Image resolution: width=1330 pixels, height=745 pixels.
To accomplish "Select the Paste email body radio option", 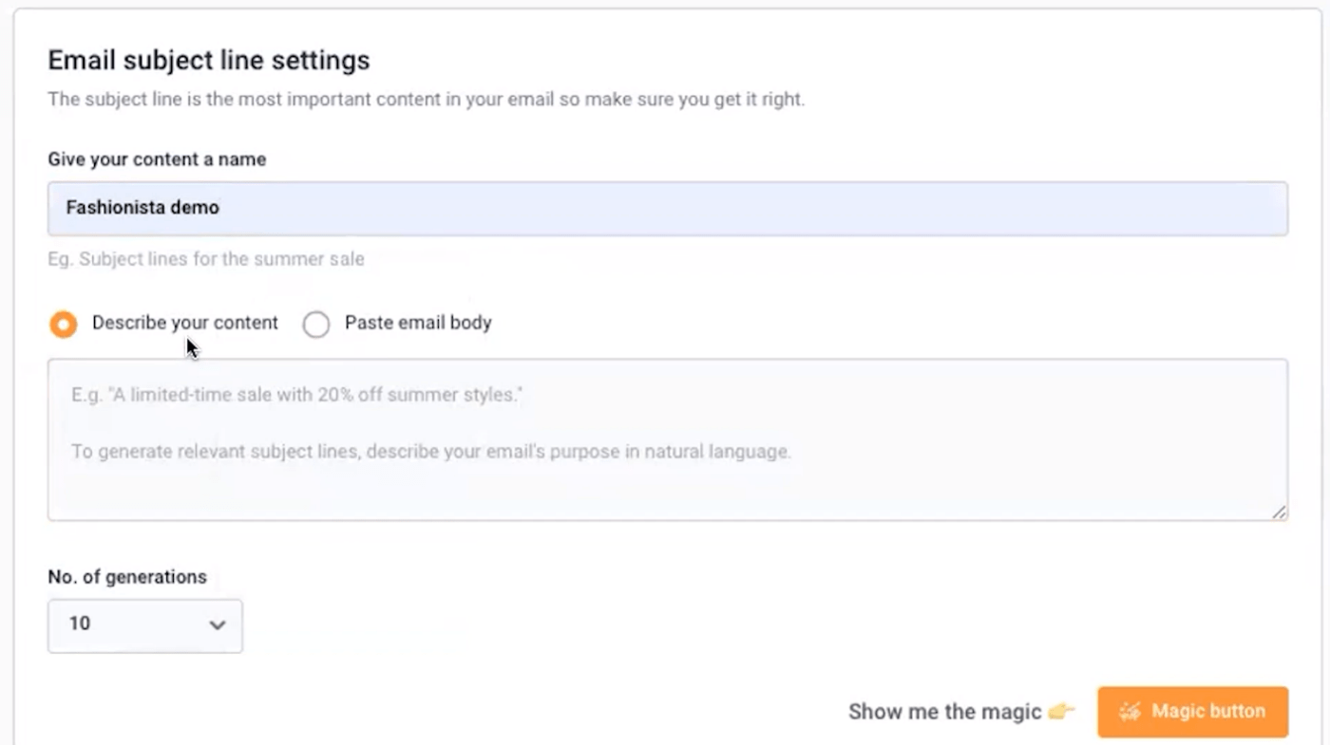I will (x=316, y=325).
